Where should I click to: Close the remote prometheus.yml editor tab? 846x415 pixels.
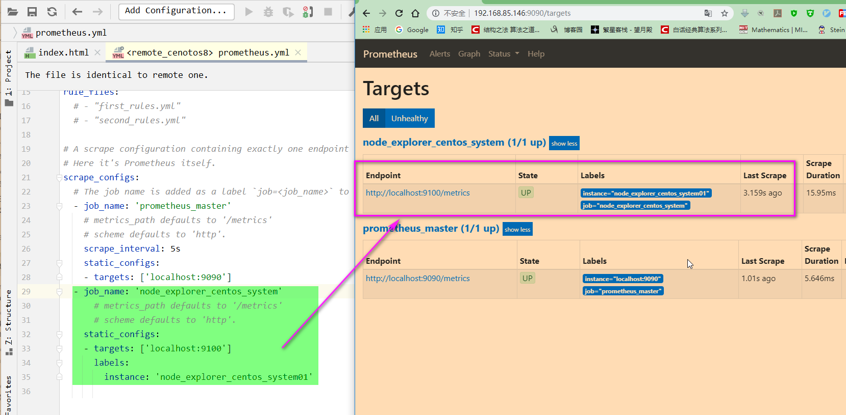pos(298,52)
